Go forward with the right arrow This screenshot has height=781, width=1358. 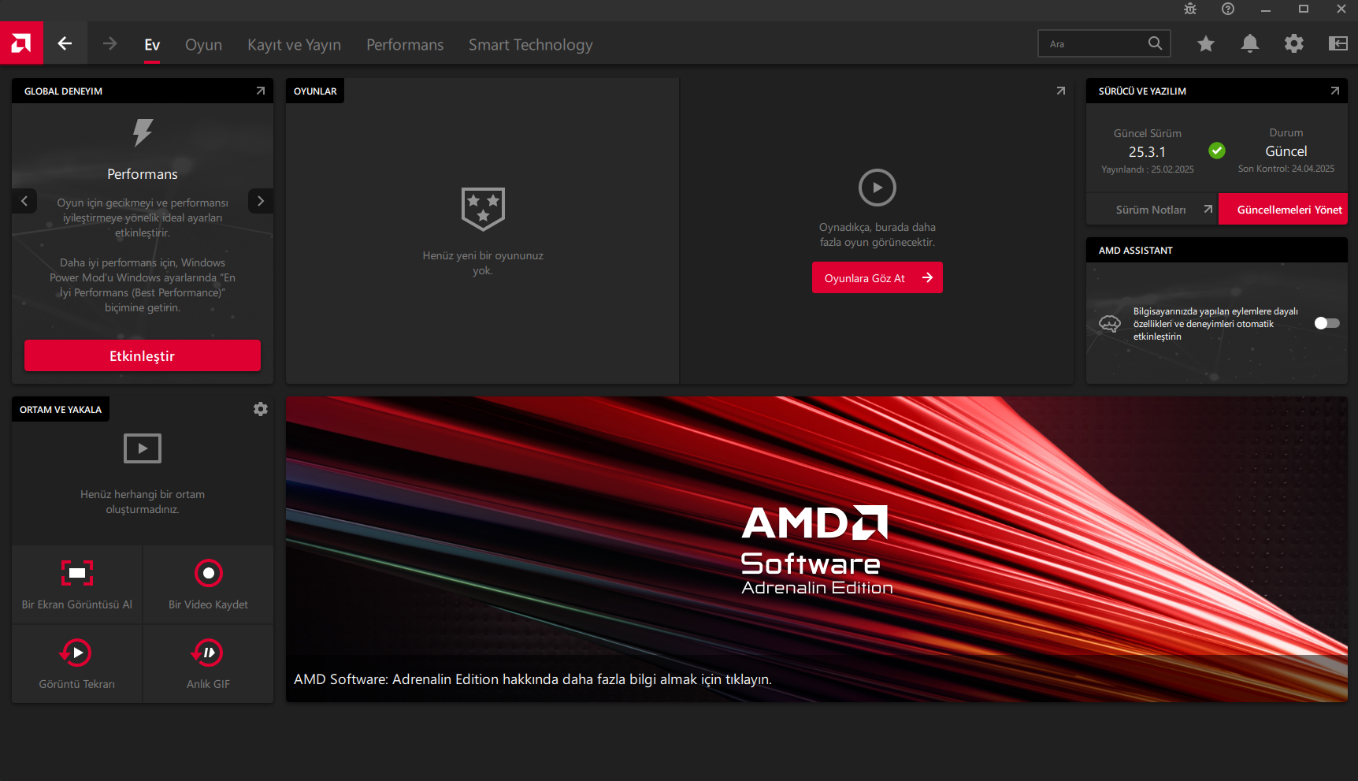pyautogui.click(x=109, y=43)
